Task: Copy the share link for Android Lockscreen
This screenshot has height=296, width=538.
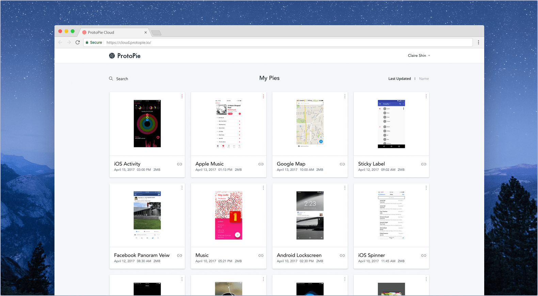Action: (x=342, y=256)
